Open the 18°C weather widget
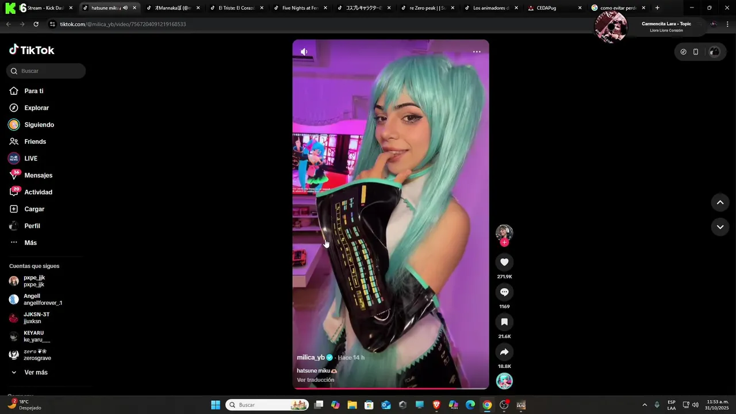The image size is (736, 414). (24, 405)
